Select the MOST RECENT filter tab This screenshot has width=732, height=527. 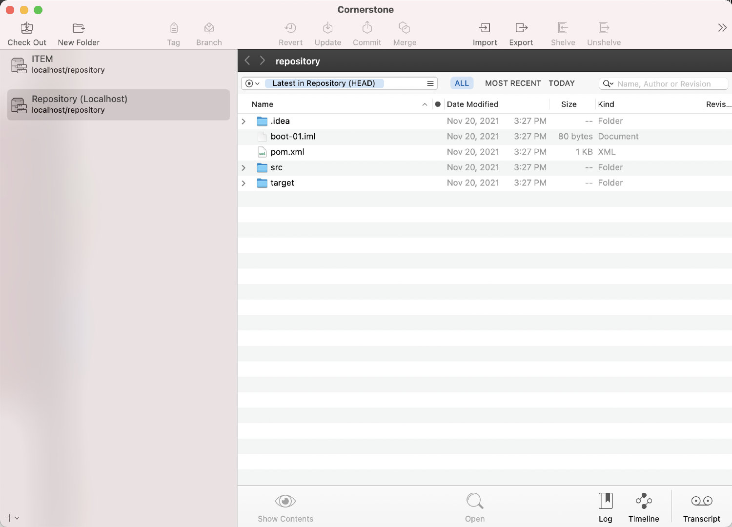pyautogui.click(x=513, y=83)
